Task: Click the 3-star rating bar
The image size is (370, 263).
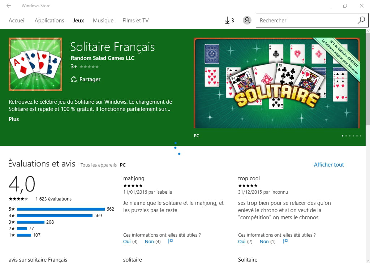Action: click(31, 222)
